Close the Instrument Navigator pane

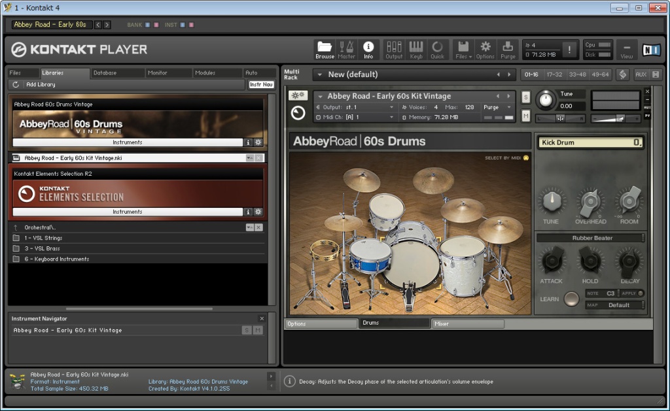tap(262, 318)
